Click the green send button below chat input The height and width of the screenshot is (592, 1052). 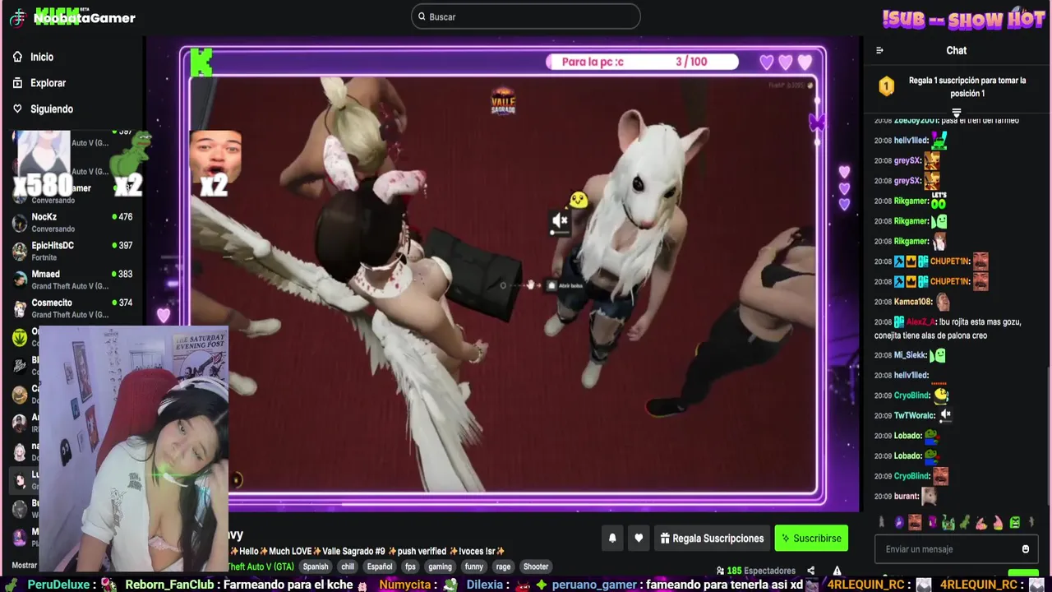click(x=1023, y=573)
